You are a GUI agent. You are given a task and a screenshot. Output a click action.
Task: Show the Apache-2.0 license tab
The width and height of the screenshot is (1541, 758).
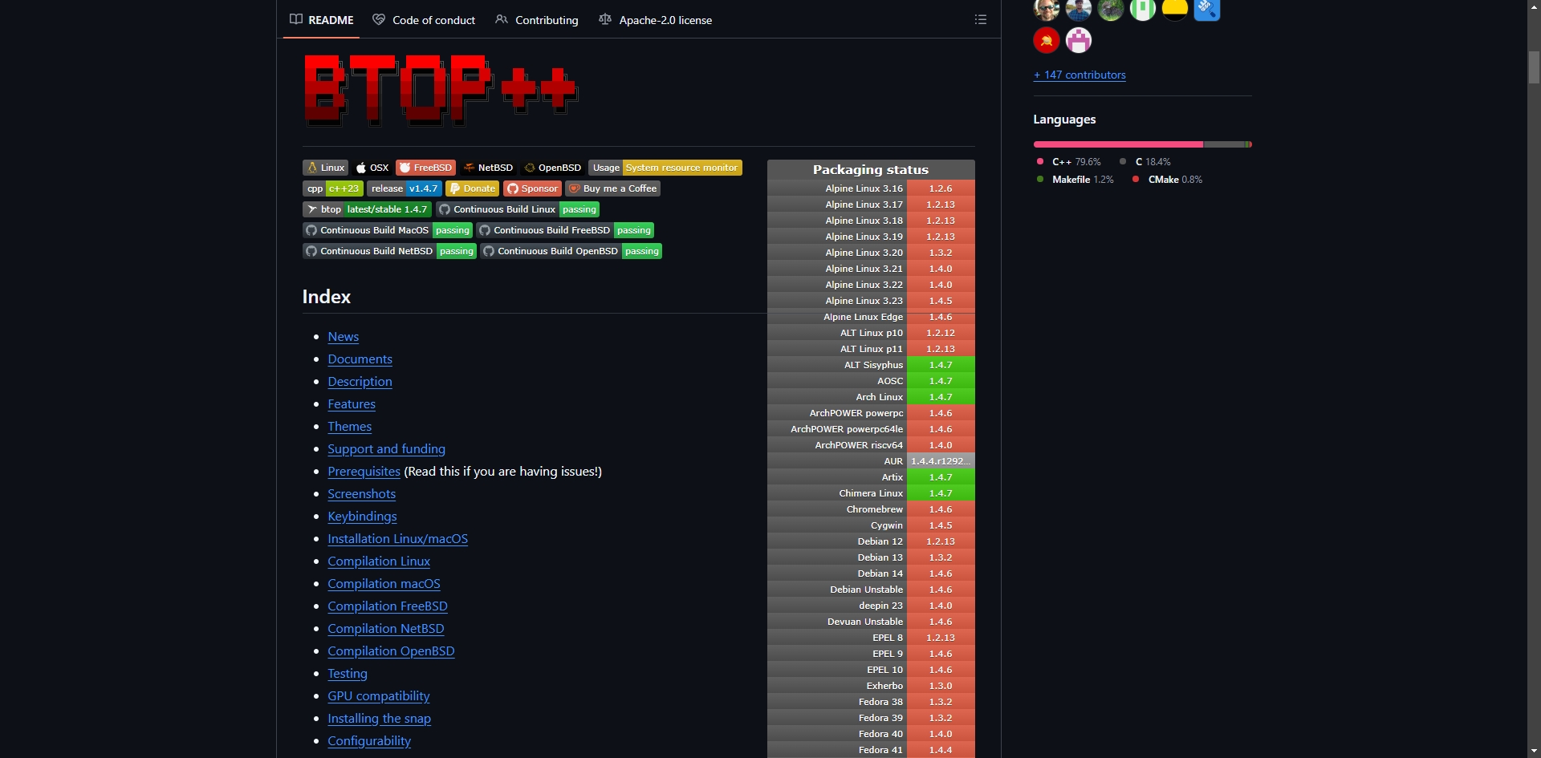655,20
